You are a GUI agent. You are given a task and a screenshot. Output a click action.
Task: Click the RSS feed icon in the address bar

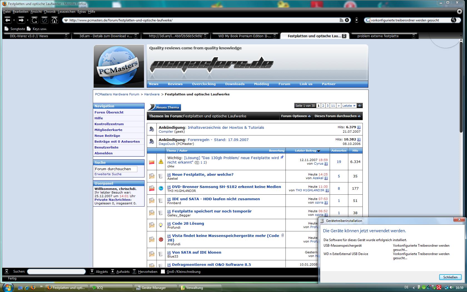click(341, 20)
